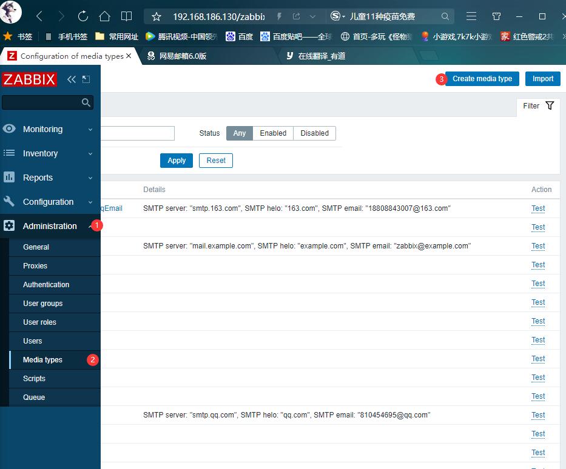Open the qEmail media type link
Image resolution: width=566 pixels, height=469 pixels.
pyautogui.click(x=112, y=208)
